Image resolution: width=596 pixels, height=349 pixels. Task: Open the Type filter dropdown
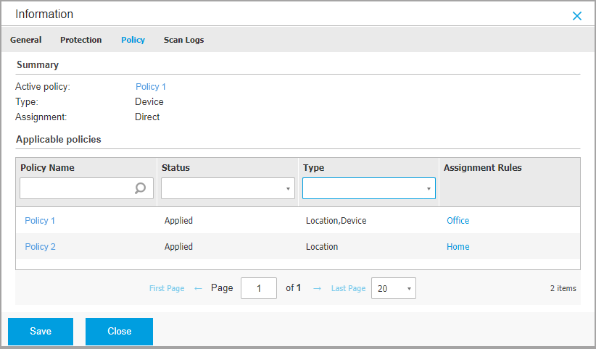click(368, 188)
